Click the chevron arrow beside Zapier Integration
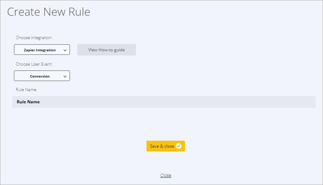 (x=65, y=50)
